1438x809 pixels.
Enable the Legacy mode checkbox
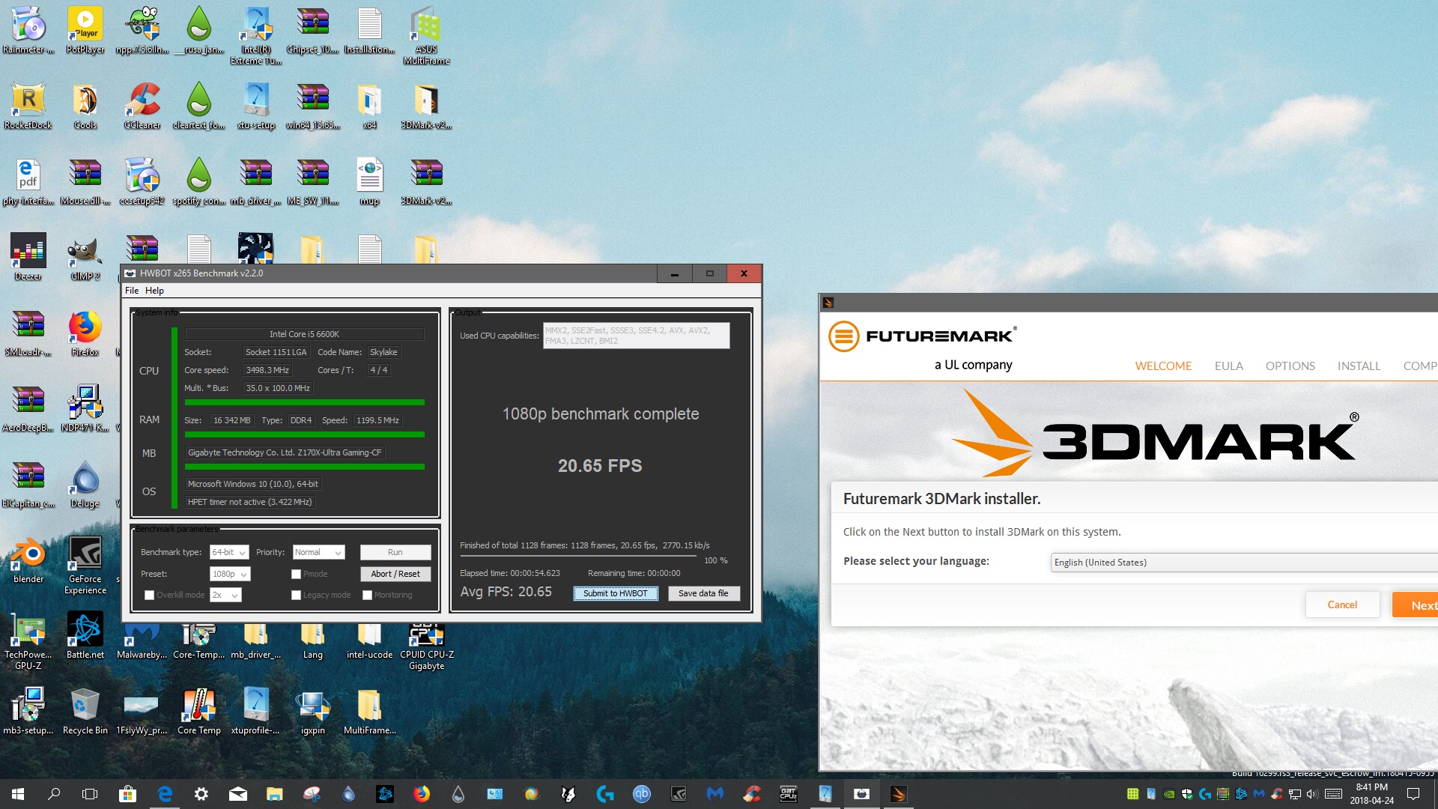point(296,596)
